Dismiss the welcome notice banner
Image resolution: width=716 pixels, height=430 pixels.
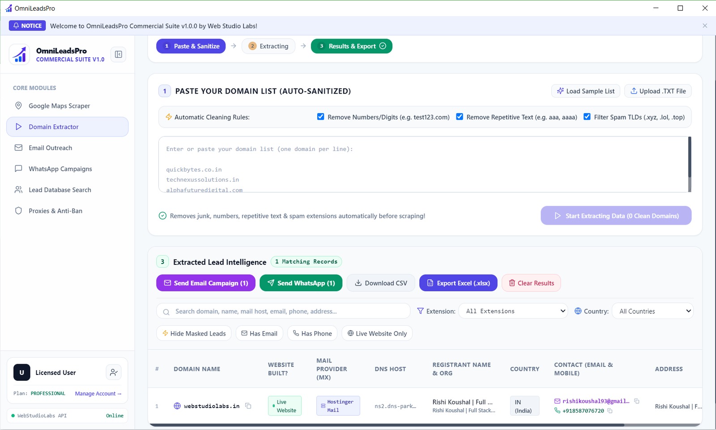[x=705, y=26]
